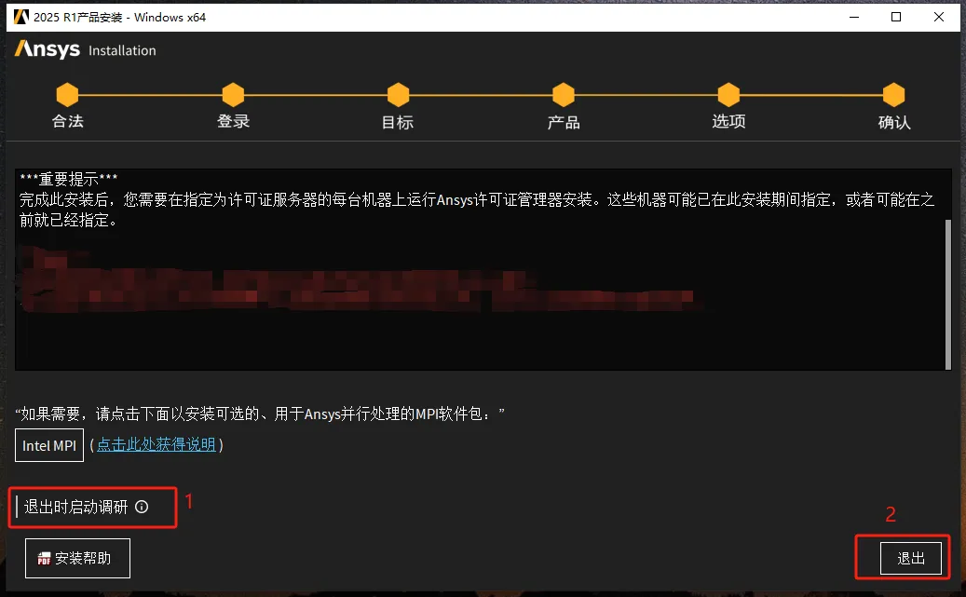Click the 目标 step label
This screenshot has height=597, width=966.
tap(398, 122)
